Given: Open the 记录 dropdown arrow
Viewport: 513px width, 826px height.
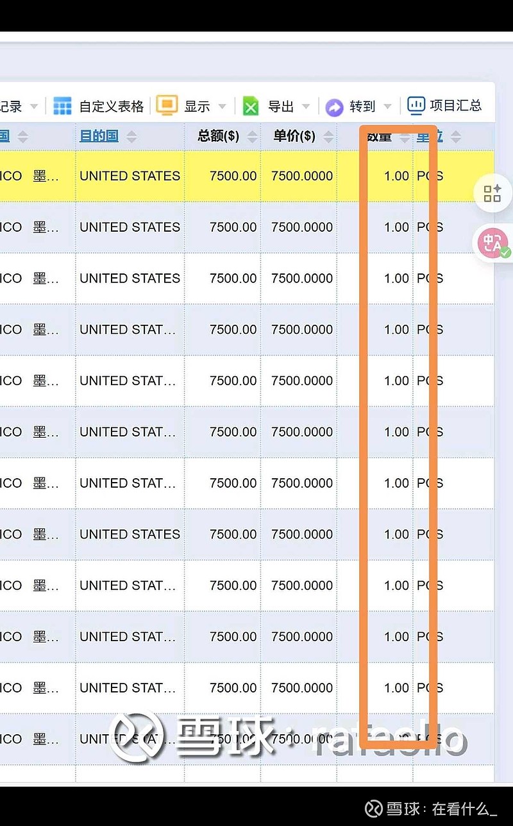Looking at the screenshot, I should pos(34,107).
